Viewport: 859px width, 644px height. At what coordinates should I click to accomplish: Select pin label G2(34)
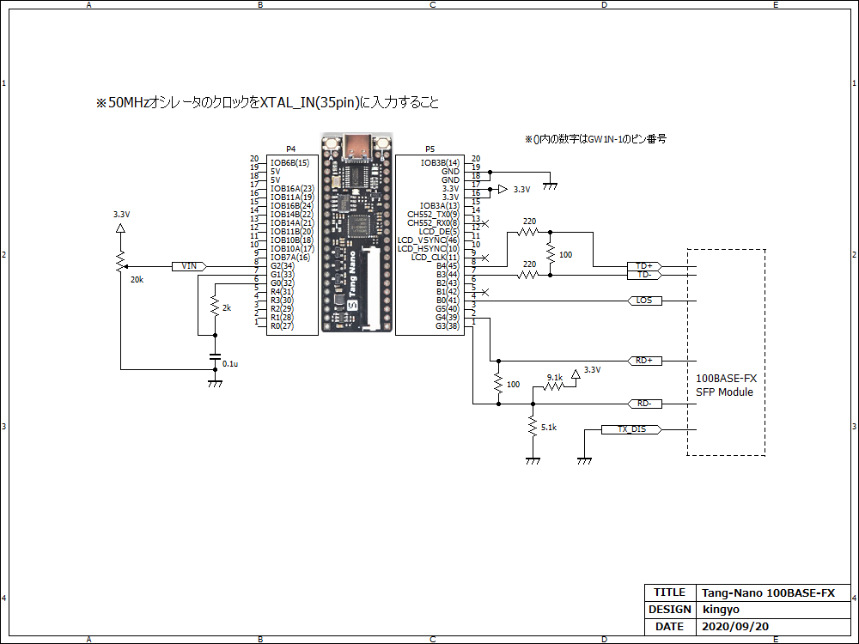[x=282, y=265]
